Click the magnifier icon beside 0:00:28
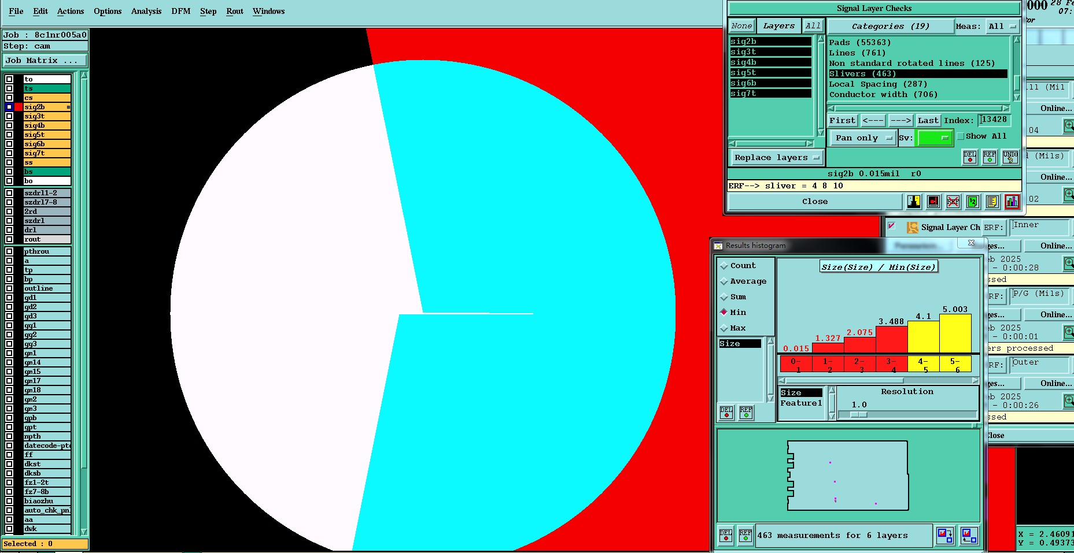The width and height of the screenshot is (1074, 553). pos(1069,263)
